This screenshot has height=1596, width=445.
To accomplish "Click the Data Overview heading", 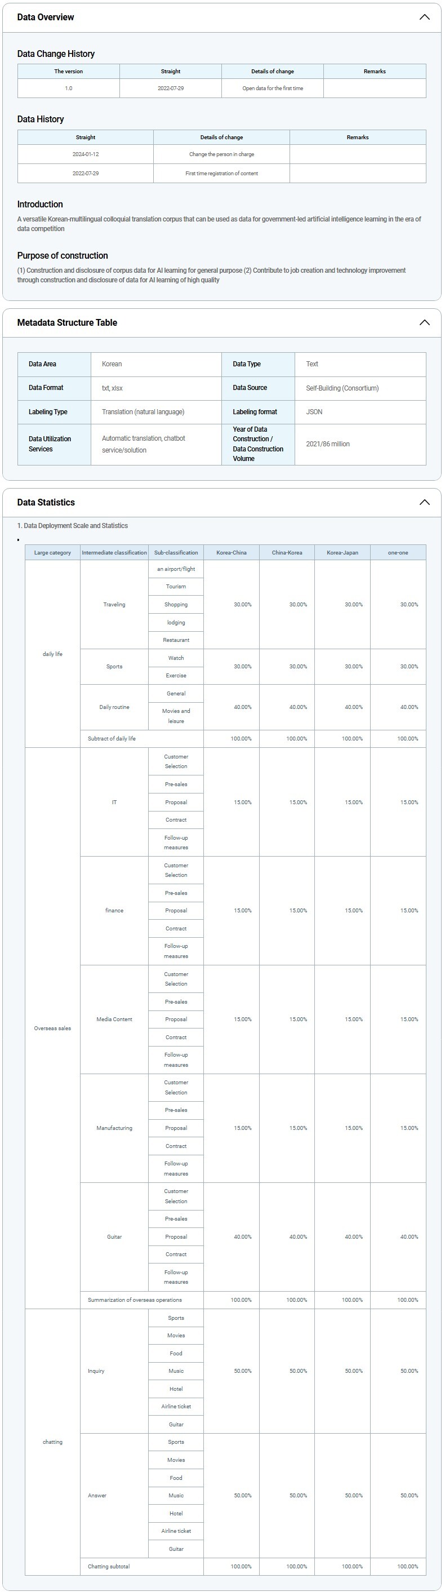I will tap(45, 17).
